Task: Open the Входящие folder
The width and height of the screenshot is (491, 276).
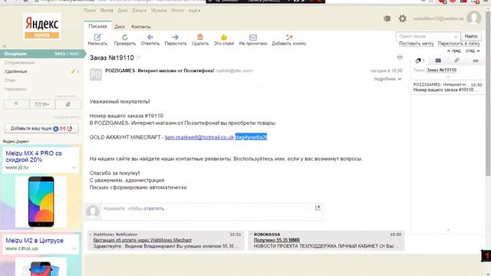Action: point(42,54)
